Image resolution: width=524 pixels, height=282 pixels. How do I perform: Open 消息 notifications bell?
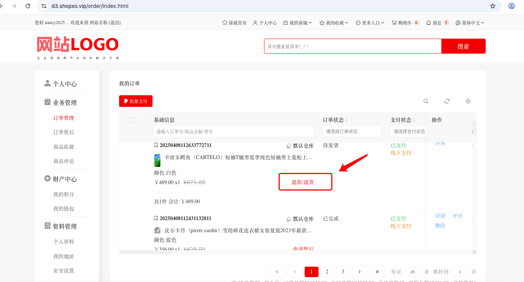[438, 23]
